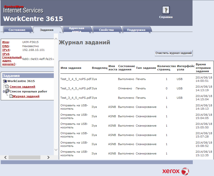Open the Список заданий link

pyautogui.click(x=22, y=87)
